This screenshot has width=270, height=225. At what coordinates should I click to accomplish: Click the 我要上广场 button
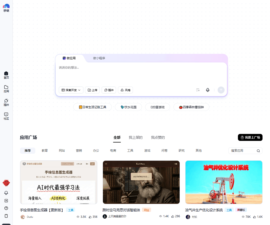(x=250, y=137)
